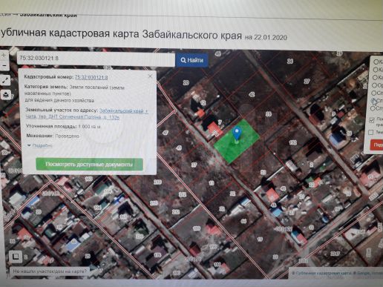Click the Межевание: Проведено line in popup
Screen dimensions: 383x287
click(53, 136)
